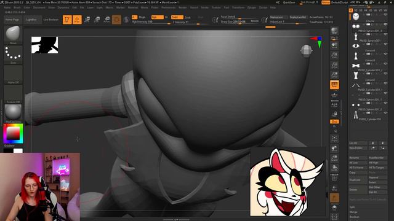Toggle the PolyF line fill button
The height and width of the screenshot is (221, 394).
click(334, 177)
